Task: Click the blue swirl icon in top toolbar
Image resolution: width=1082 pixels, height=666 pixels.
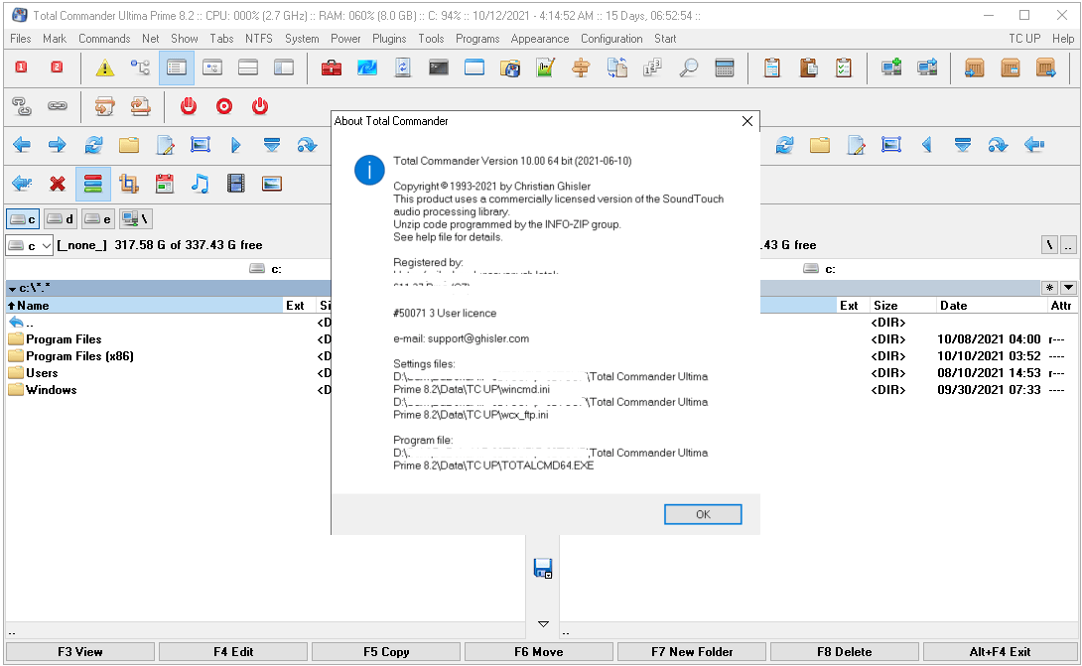Action: point(367,67)
